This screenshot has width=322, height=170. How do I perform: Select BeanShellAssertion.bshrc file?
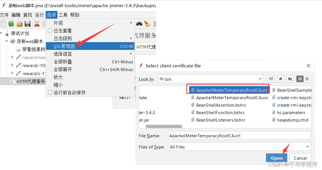click(219, 105)
